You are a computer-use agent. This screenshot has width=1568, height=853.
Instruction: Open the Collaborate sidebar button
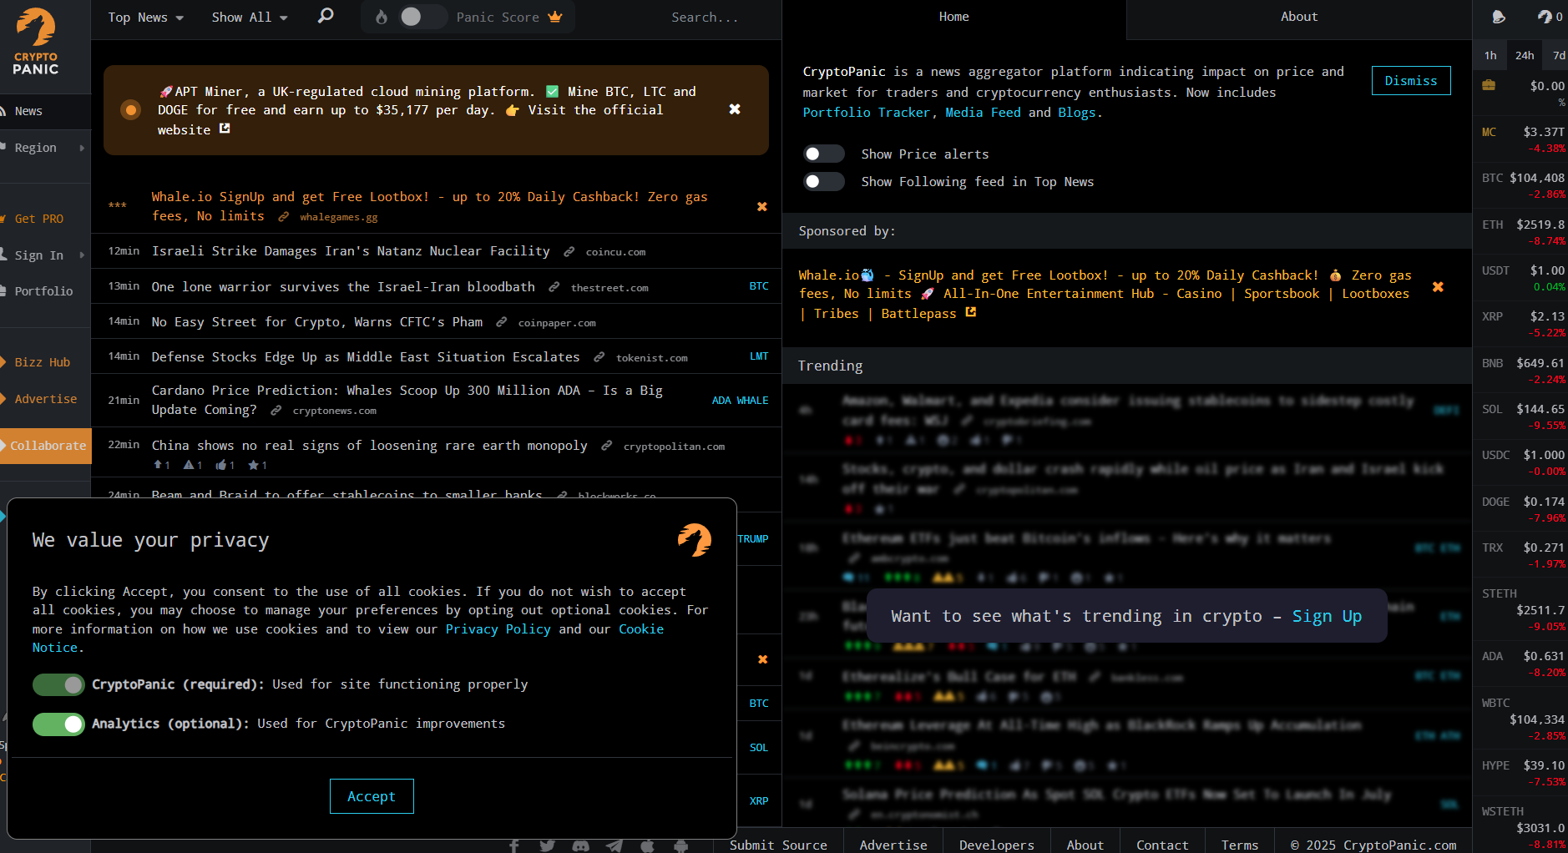pyautogui.click(x=45, y=446)
